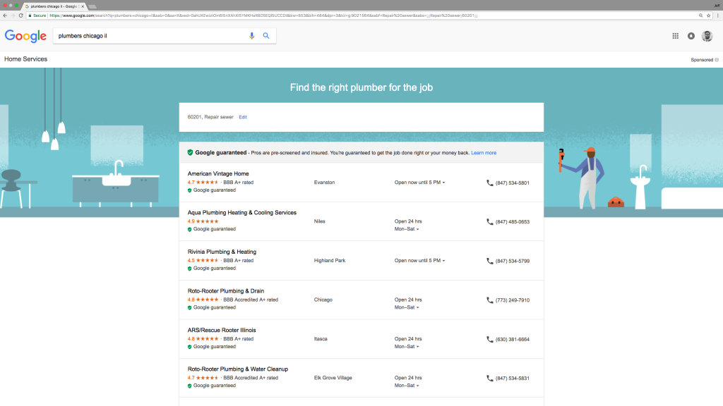Click Google guaranteed badge under ARS/Rescue Rooter
This screenshot has height=406, width=723.
click(x=212, y=347)
